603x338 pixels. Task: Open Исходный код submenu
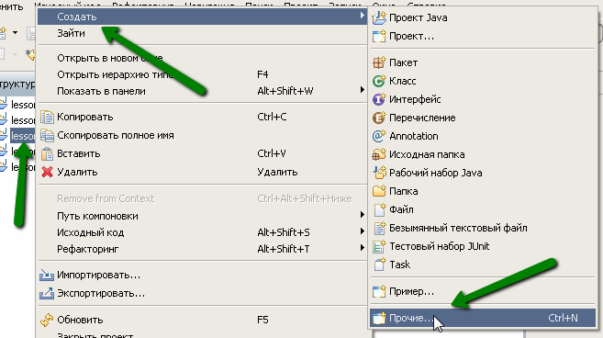pos(202,232)
